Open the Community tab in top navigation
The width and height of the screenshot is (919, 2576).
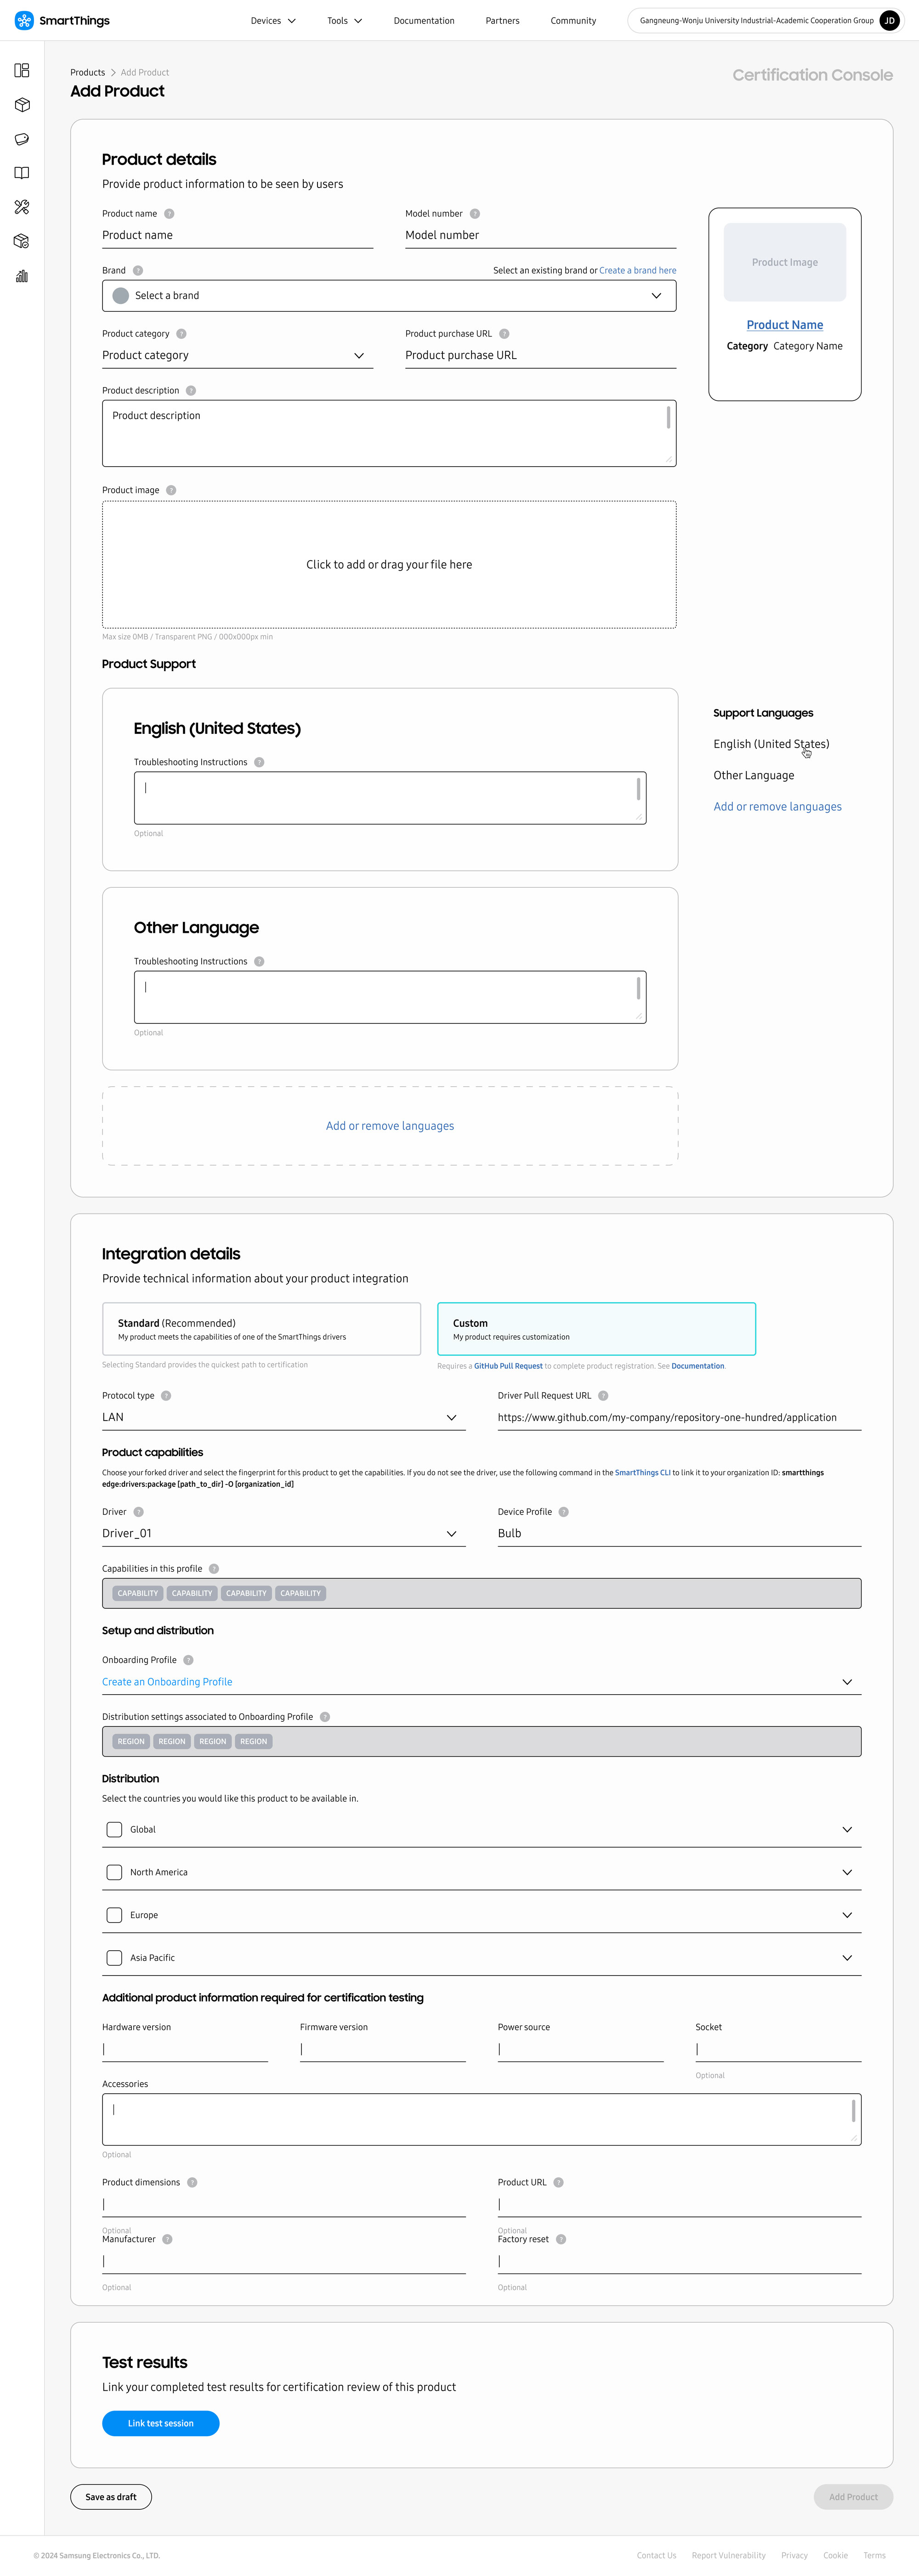[x=573, y=20]
